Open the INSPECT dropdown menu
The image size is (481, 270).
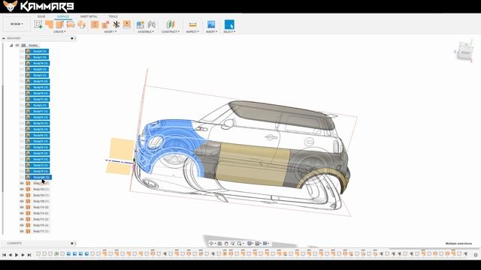tap(192, 31)
